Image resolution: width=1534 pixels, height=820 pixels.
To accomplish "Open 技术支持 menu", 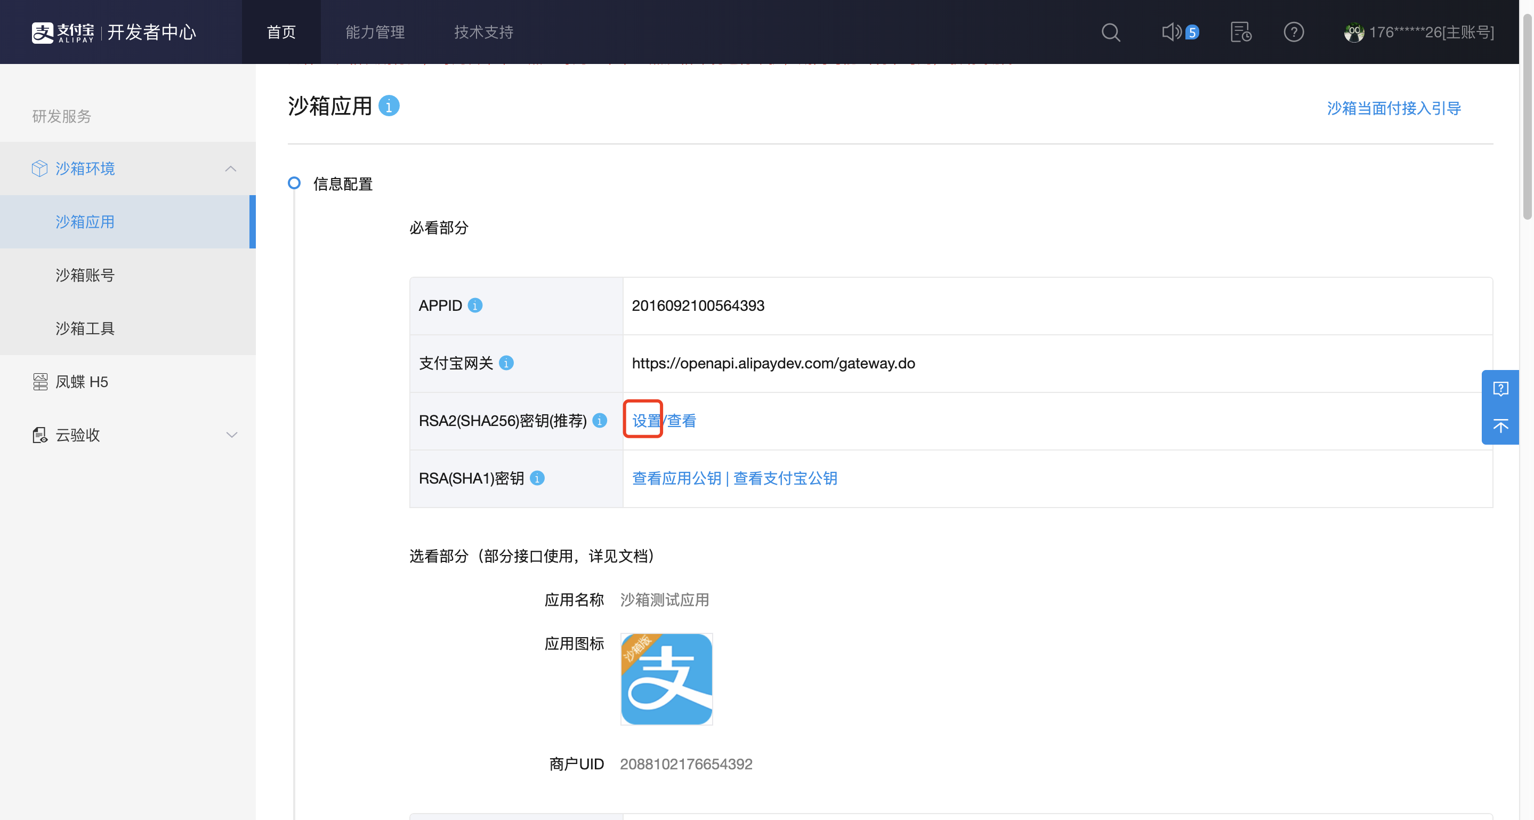I will coord(483,32).
